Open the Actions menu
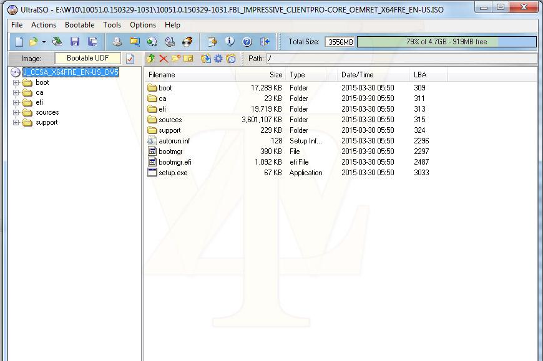Viewport: 543px width, 361px height. click(44, 25)
